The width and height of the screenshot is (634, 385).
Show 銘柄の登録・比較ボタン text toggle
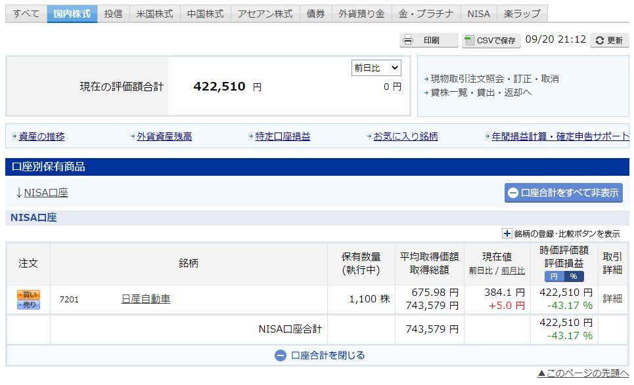click(x=566, y=233)
